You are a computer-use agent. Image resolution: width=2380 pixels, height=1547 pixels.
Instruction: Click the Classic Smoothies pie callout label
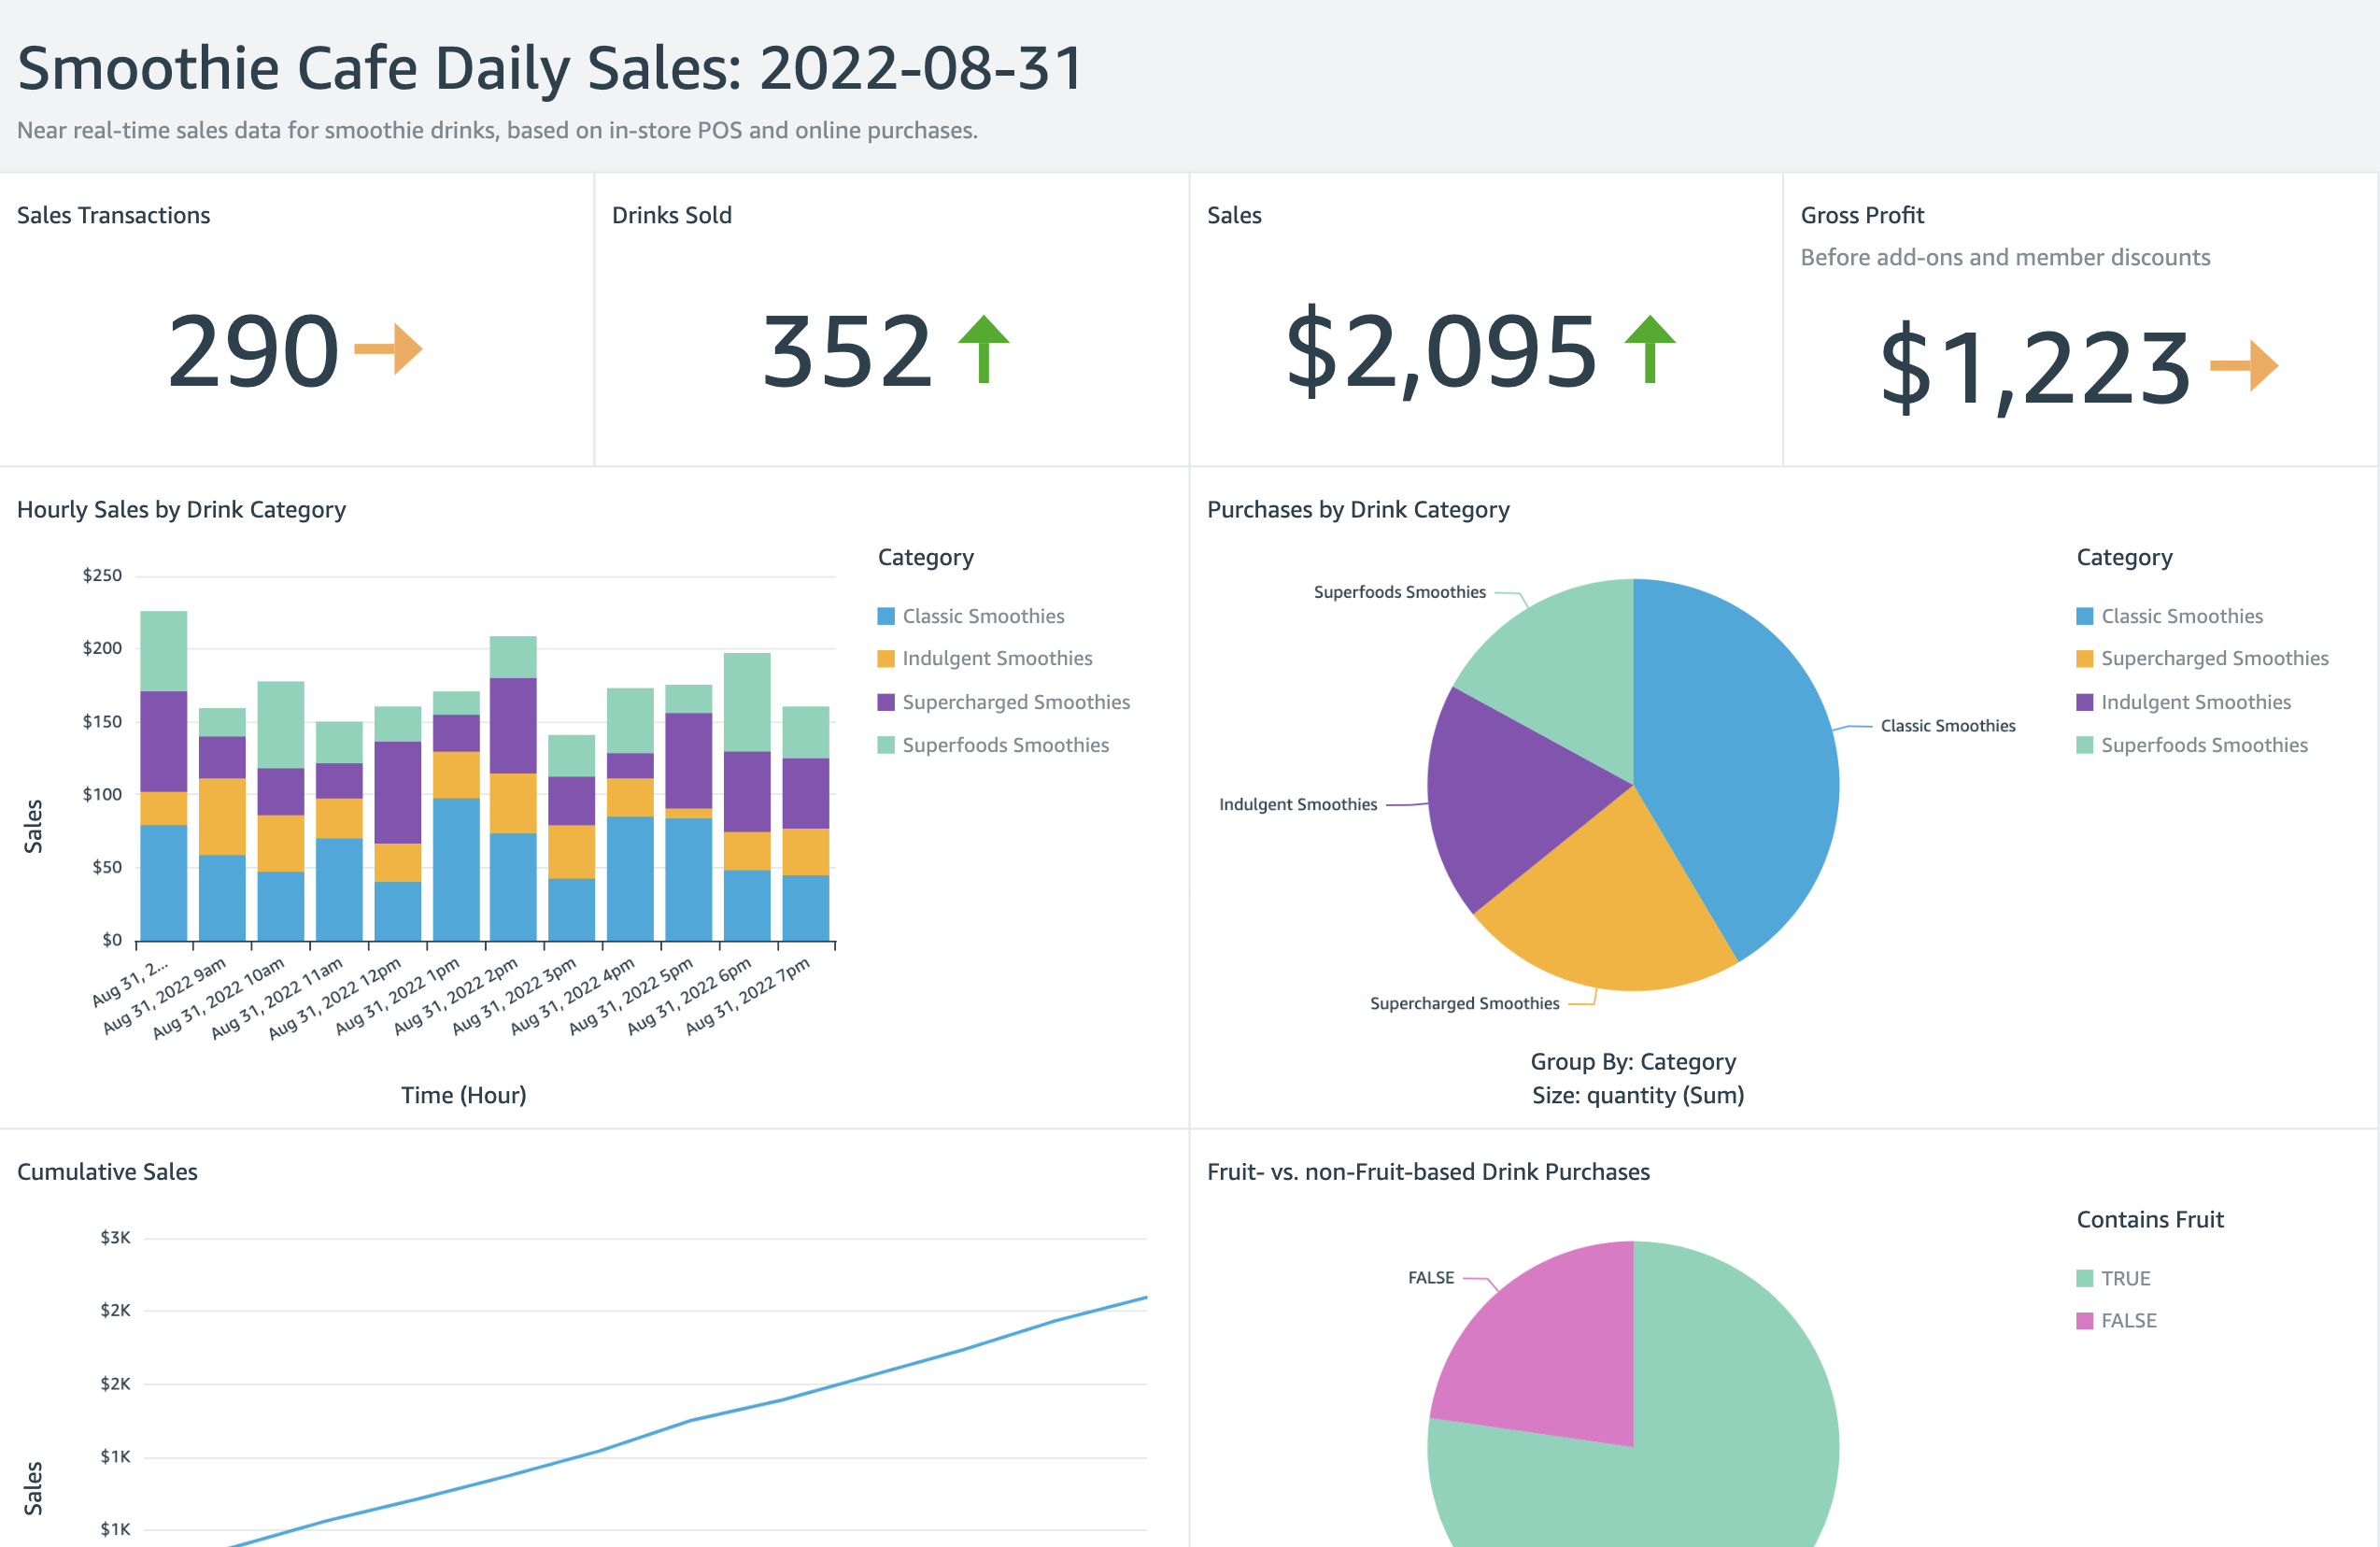(x=1948, y=726)
